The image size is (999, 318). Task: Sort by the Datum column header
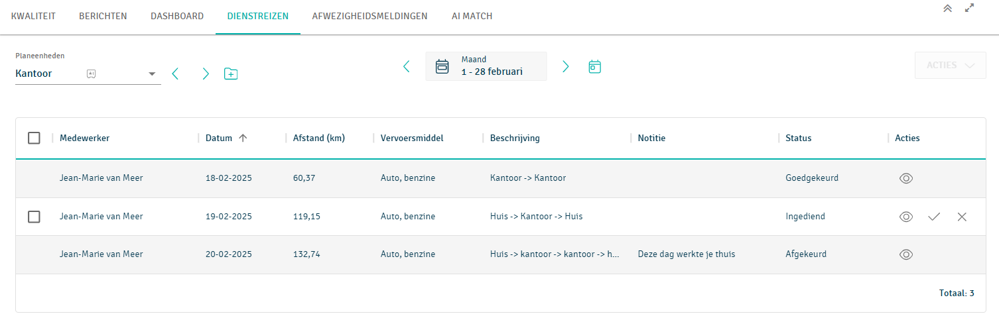pyautogui.click(x=219, y=138)
